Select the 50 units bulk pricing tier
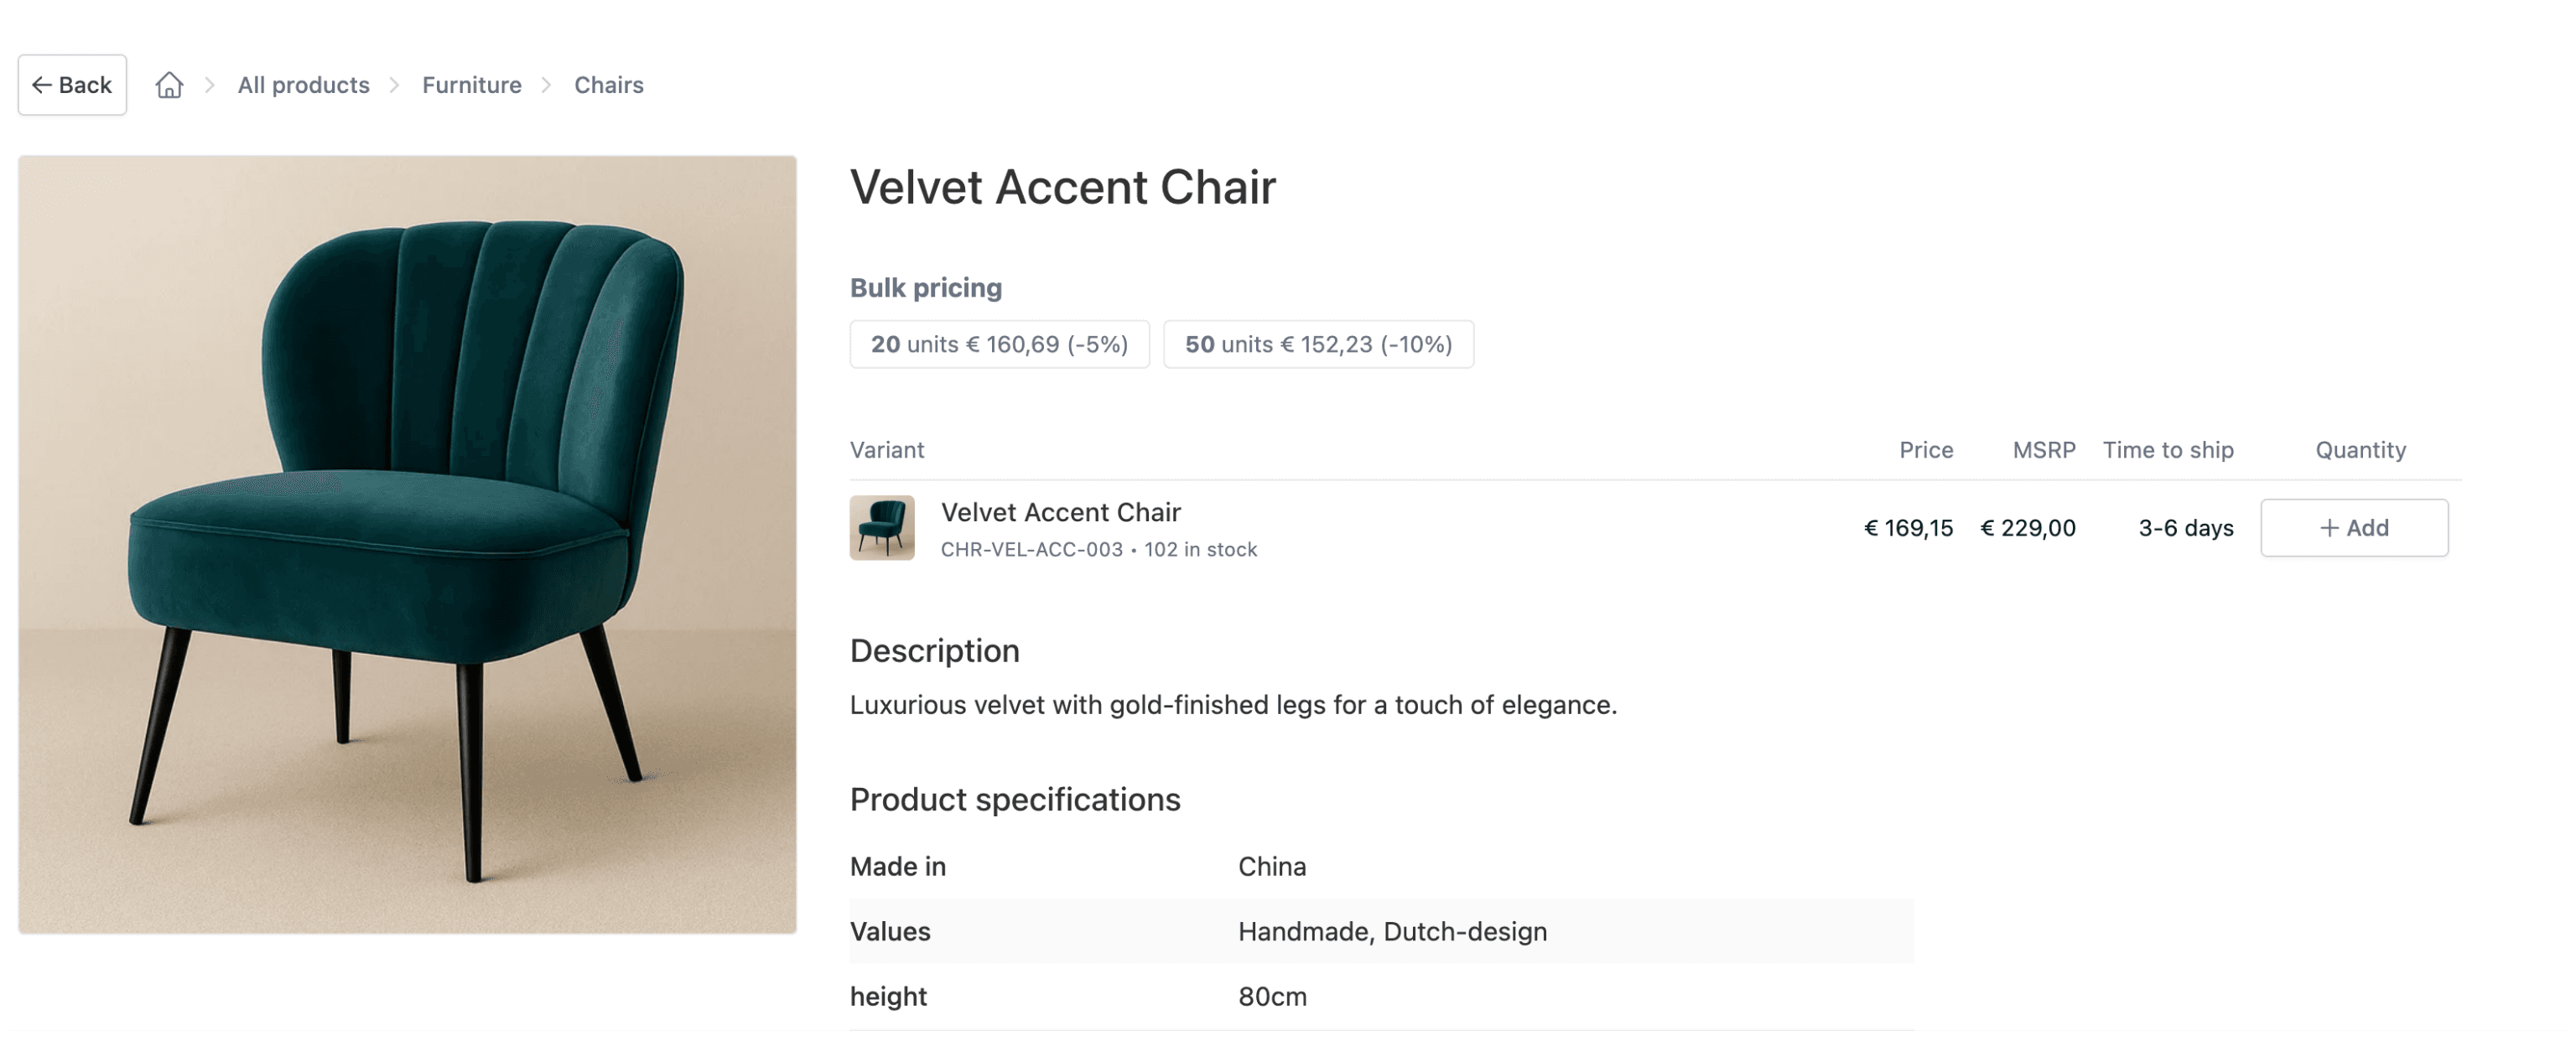Image resolution: width=2576 pixels, height=1046 pixels. [1317, 344]
